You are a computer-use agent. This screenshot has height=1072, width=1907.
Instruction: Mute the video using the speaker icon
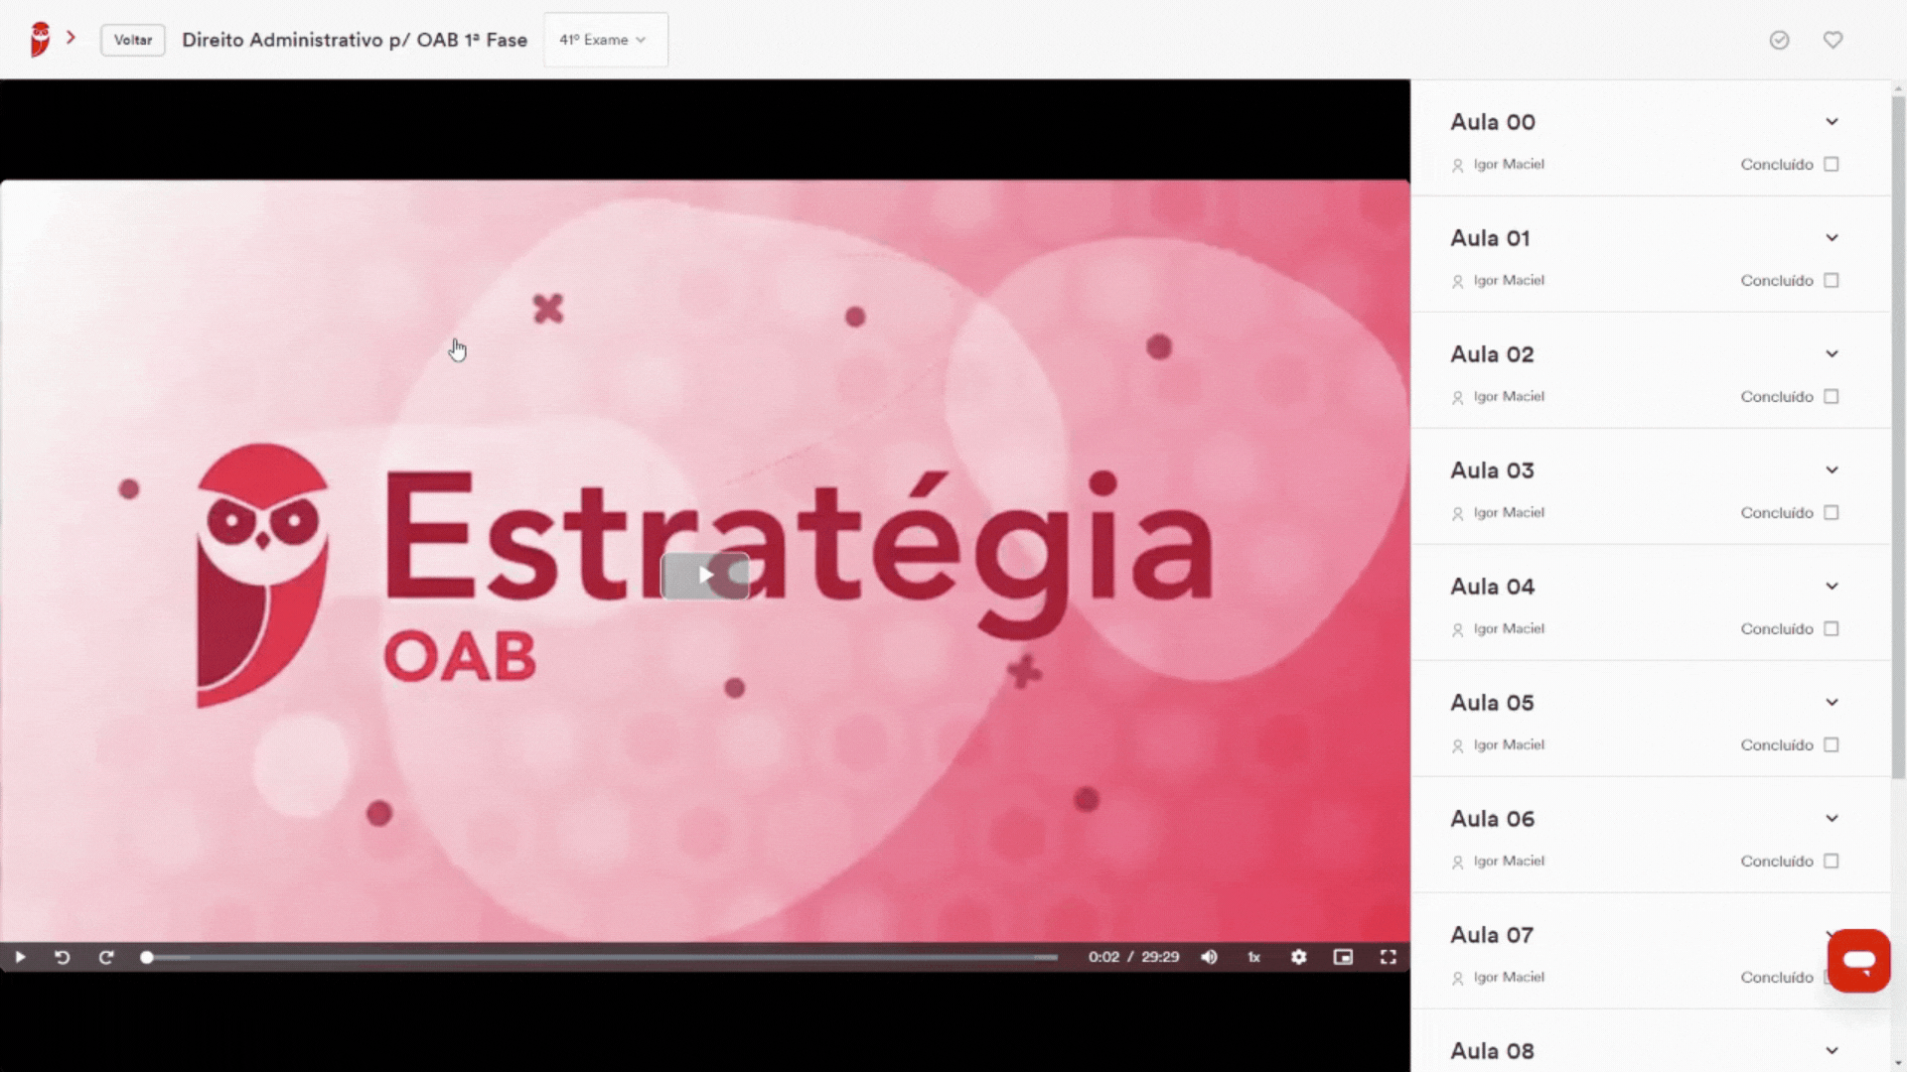(1209, 957)
